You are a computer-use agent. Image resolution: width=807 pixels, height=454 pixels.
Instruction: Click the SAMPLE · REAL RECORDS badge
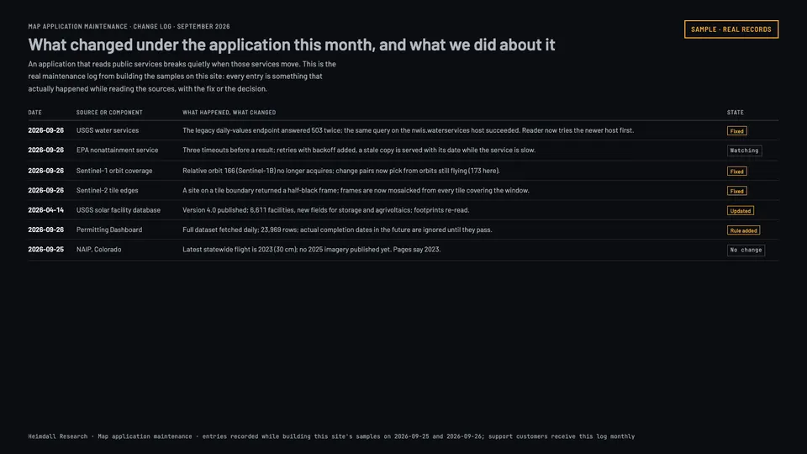[x=731, y=29]
